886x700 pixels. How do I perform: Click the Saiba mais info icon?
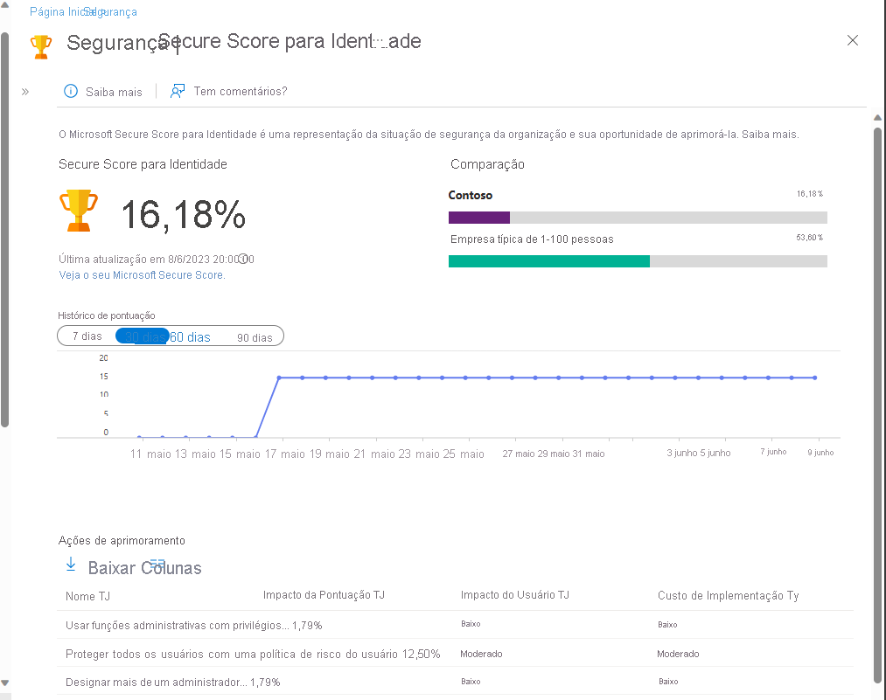click(x=71, y=91)
